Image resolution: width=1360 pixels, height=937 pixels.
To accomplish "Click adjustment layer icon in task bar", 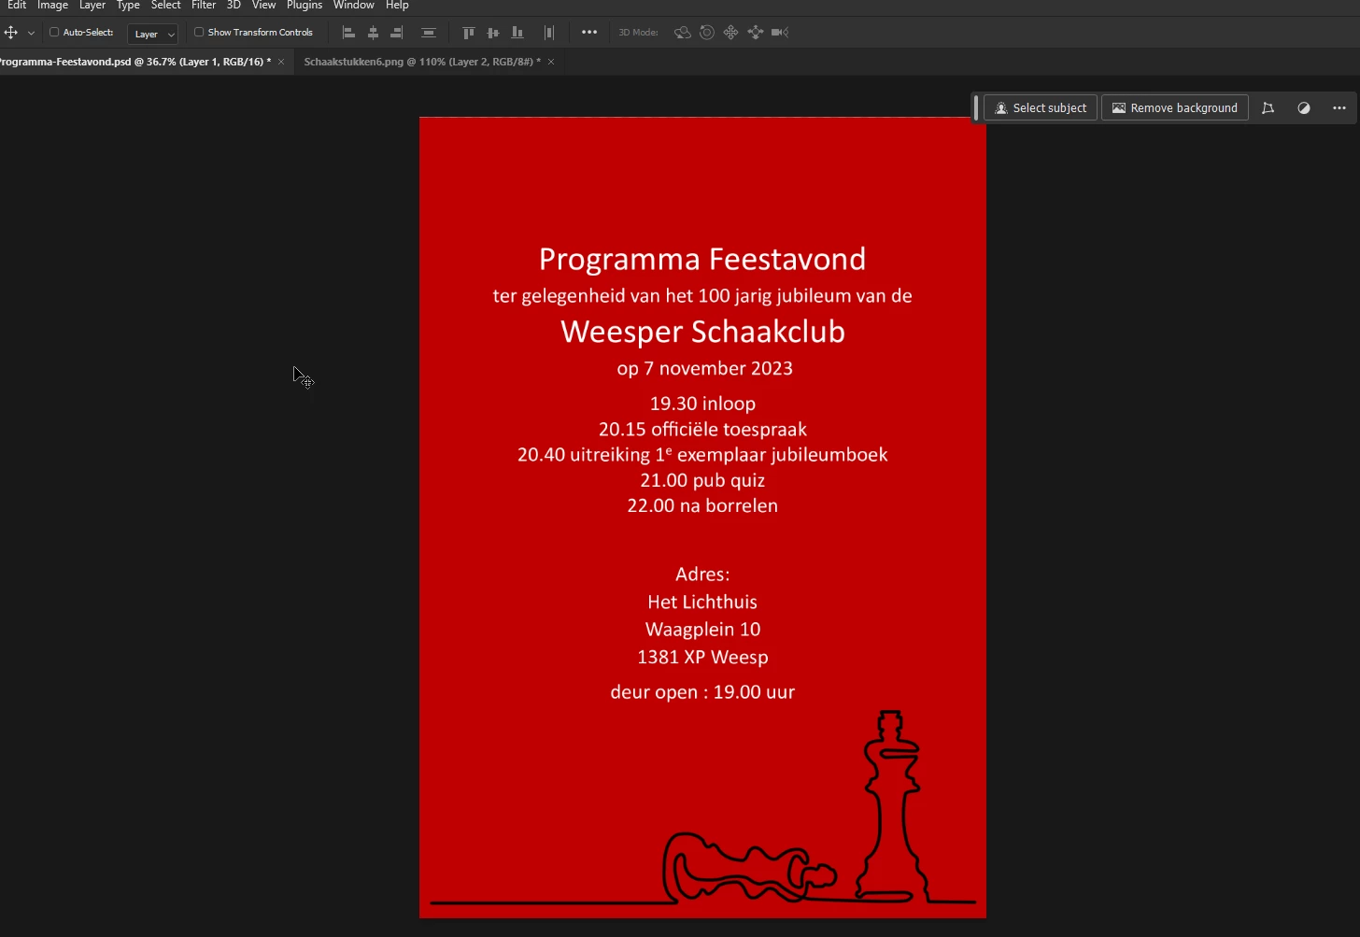I will coord(1304,107).
